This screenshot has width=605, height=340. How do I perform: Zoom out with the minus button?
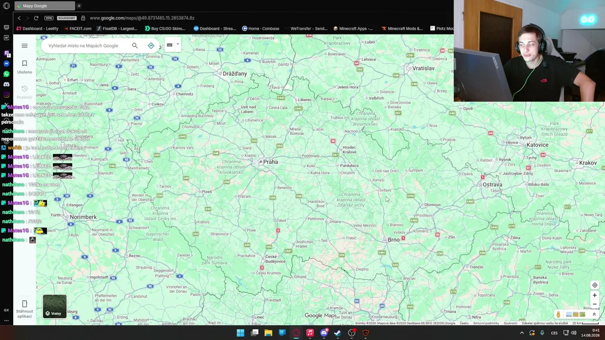click(x=595, y=304)
